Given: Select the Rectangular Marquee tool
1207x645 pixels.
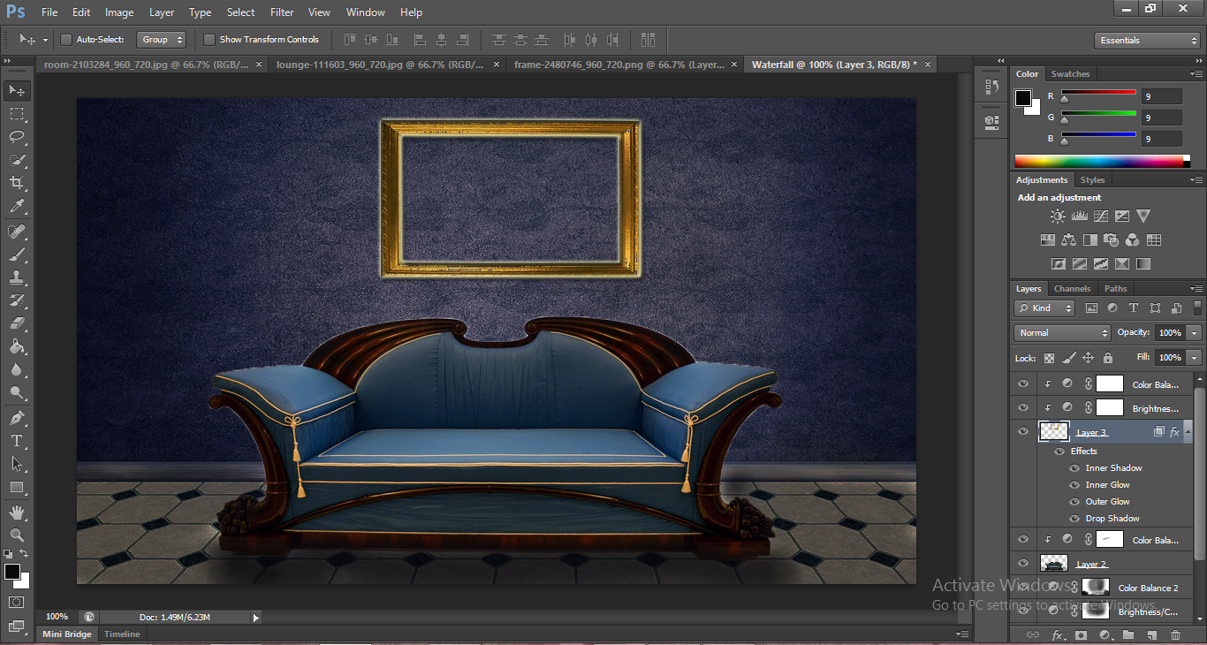Looking at the screenshot, I should point(17,114).
